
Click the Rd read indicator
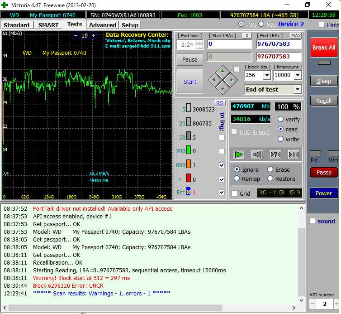(315, 153)
